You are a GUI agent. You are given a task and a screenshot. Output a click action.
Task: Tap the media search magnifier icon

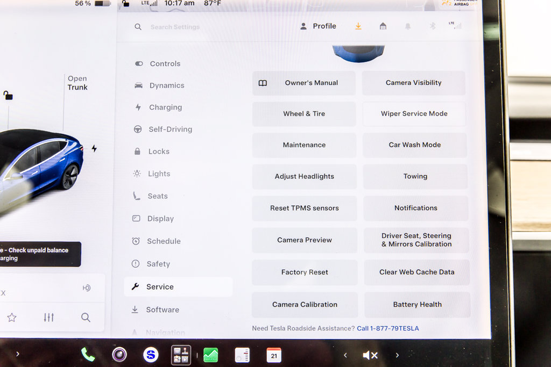pos(86,318)
